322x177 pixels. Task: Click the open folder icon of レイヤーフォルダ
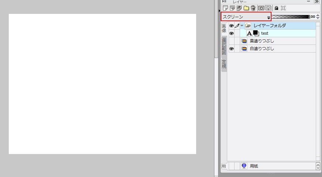pos(248,26)
